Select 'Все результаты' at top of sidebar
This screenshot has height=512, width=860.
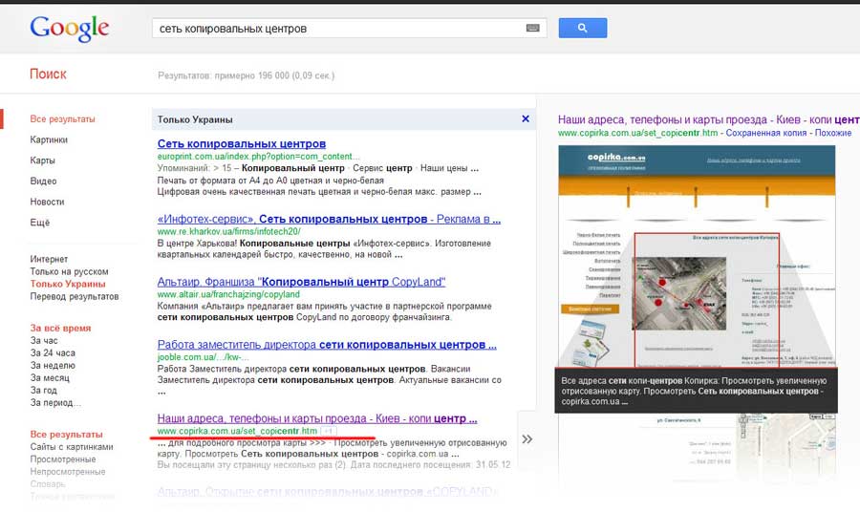(x=62, y=119)
